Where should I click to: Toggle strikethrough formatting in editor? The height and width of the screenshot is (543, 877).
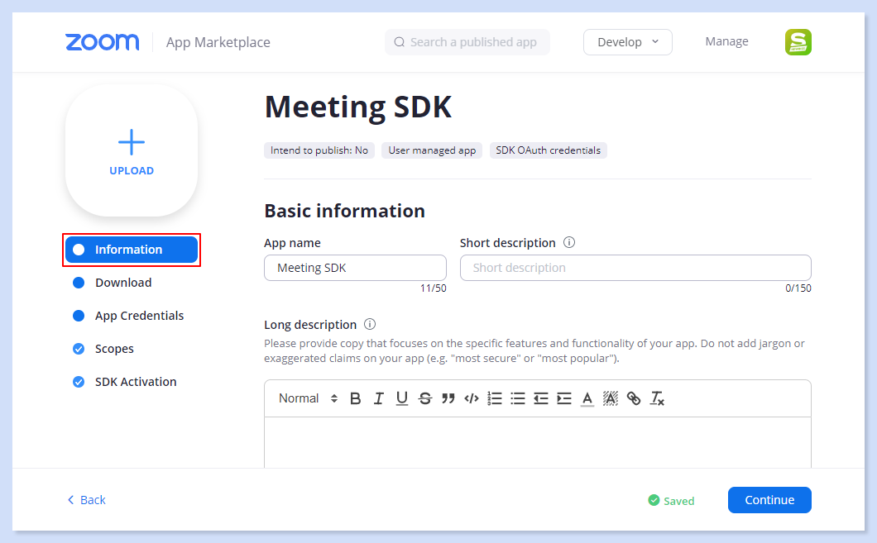[425, 398]
